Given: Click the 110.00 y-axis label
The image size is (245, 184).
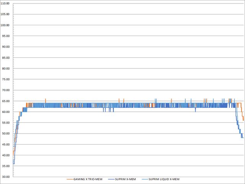Looking at the screenshot, I should (x=6, y=3).
